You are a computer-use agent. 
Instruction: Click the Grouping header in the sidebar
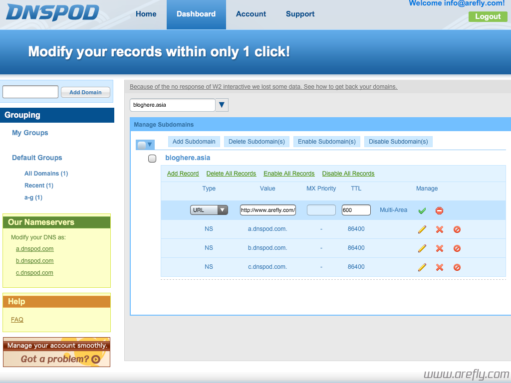[x=57, y=115]
